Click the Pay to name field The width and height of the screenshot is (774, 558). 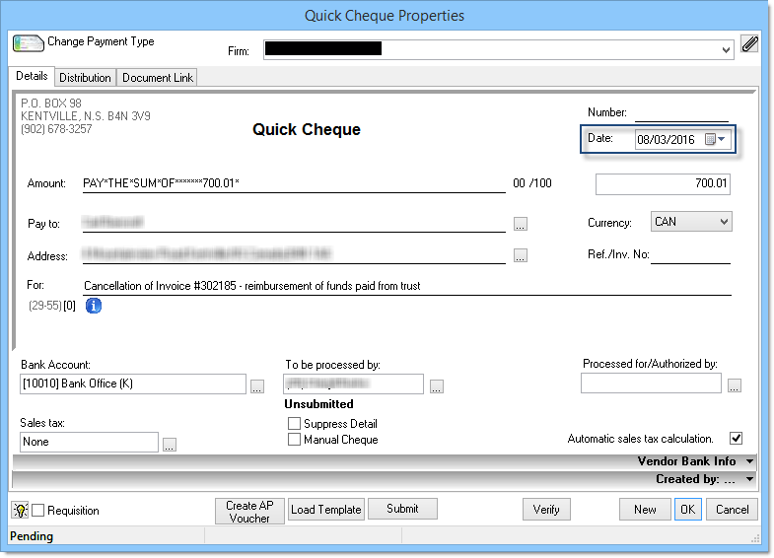coord(294,223)
